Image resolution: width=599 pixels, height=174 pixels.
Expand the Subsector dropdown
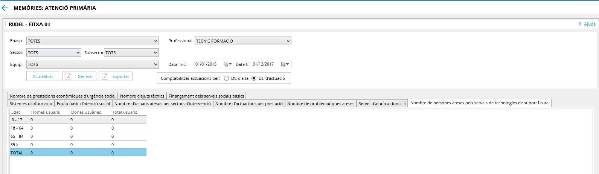131,53
